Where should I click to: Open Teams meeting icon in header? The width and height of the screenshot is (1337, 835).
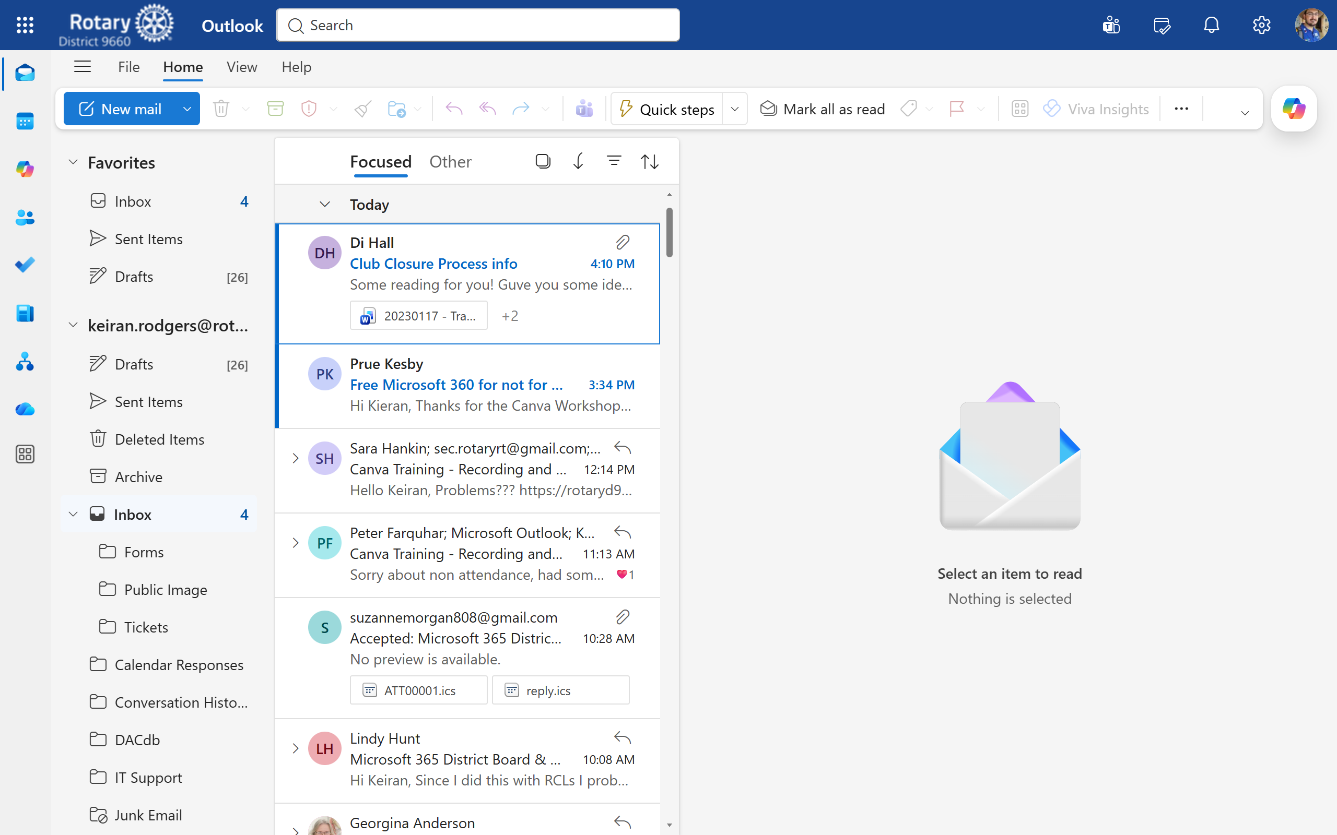pos(1111,25)
